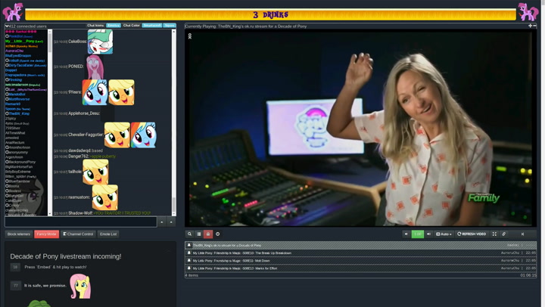Open the Emote List
The width and height of the screenshot is (545, 307).
[x=108, y=234]
